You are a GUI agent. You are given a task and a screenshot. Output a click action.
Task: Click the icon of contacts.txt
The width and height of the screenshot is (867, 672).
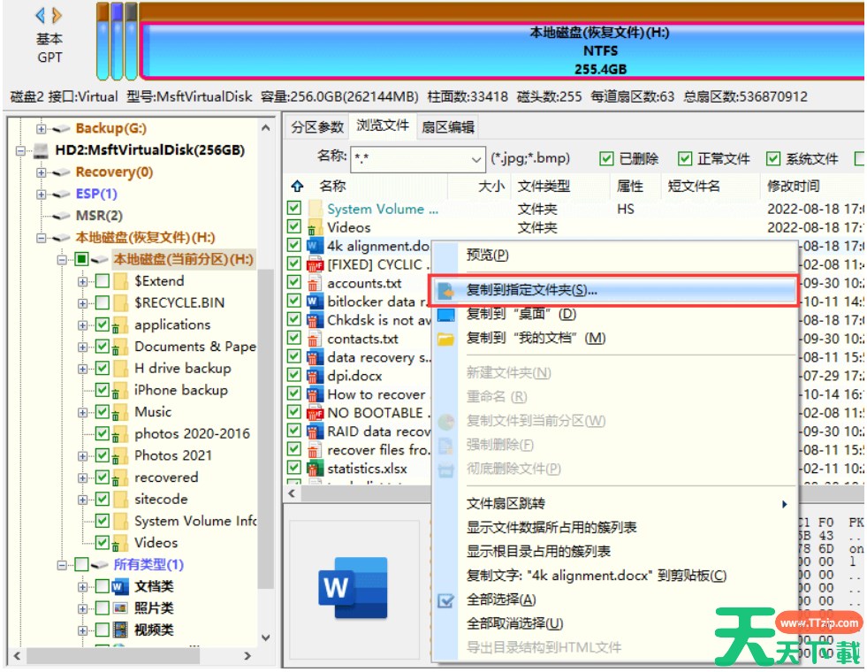315,339
